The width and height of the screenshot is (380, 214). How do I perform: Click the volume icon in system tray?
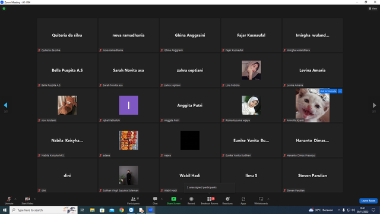click(353, 210)
